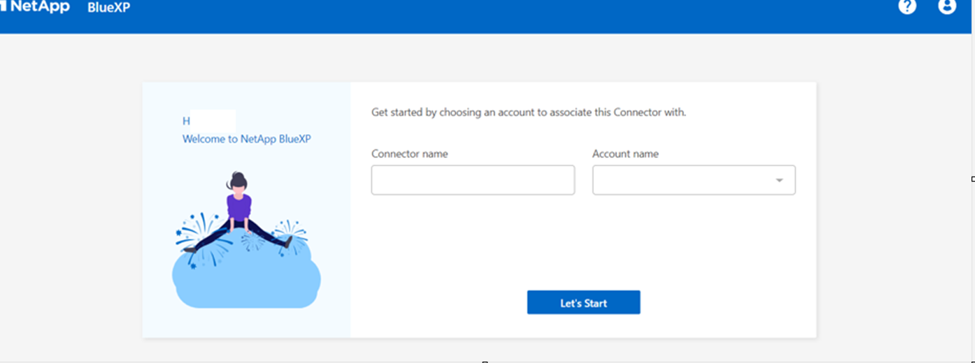Click the Get started instruction text
The image size is (975, 363).
[528, 112]
